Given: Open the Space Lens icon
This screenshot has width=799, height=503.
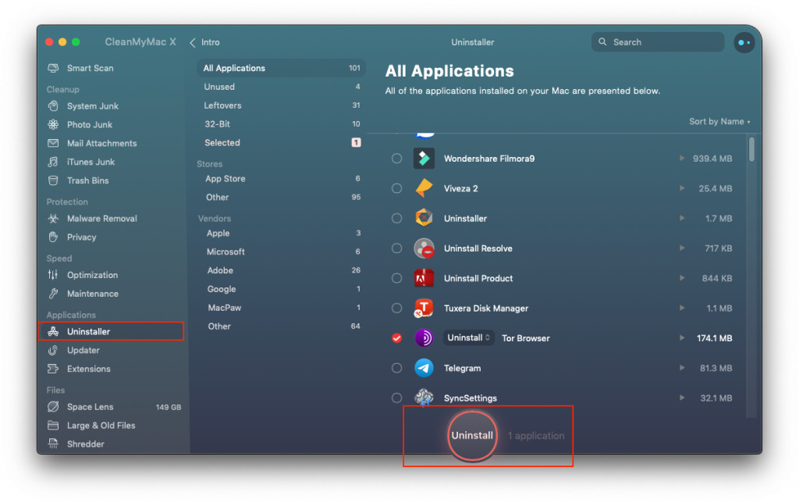Looking at the screenshot, I should (53, 407).
